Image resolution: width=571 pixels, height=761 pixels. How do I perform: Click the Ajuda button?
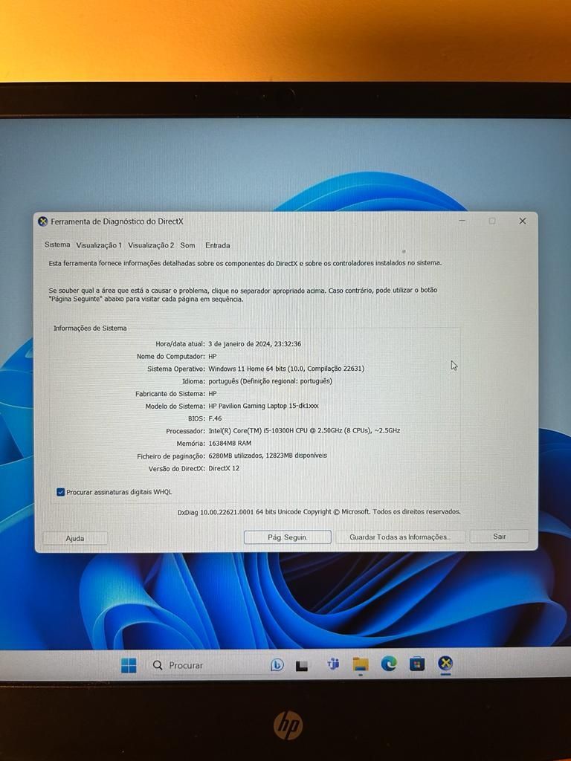click(75, 538)
